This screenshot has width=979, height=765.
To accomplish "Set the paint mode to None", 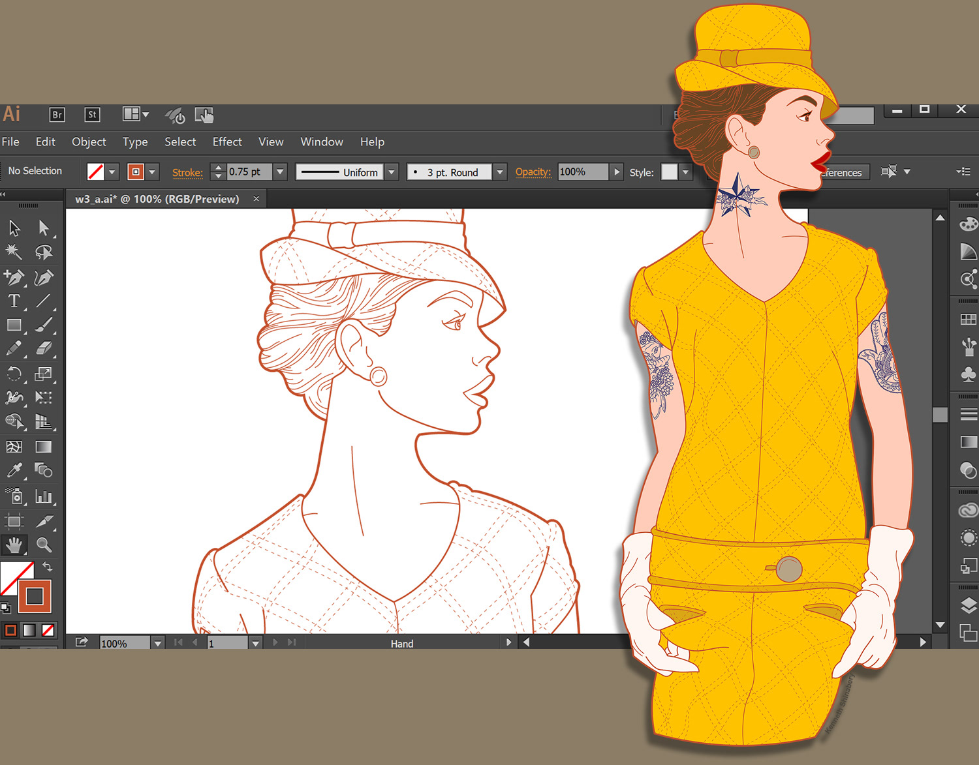I will click(48, 630).
